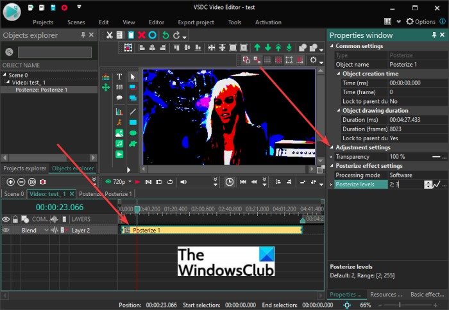Image resolution: width=449 pixels, height=310 pixels.
Task: Undo the last action with green arrow
Action: tap(165, 35)
